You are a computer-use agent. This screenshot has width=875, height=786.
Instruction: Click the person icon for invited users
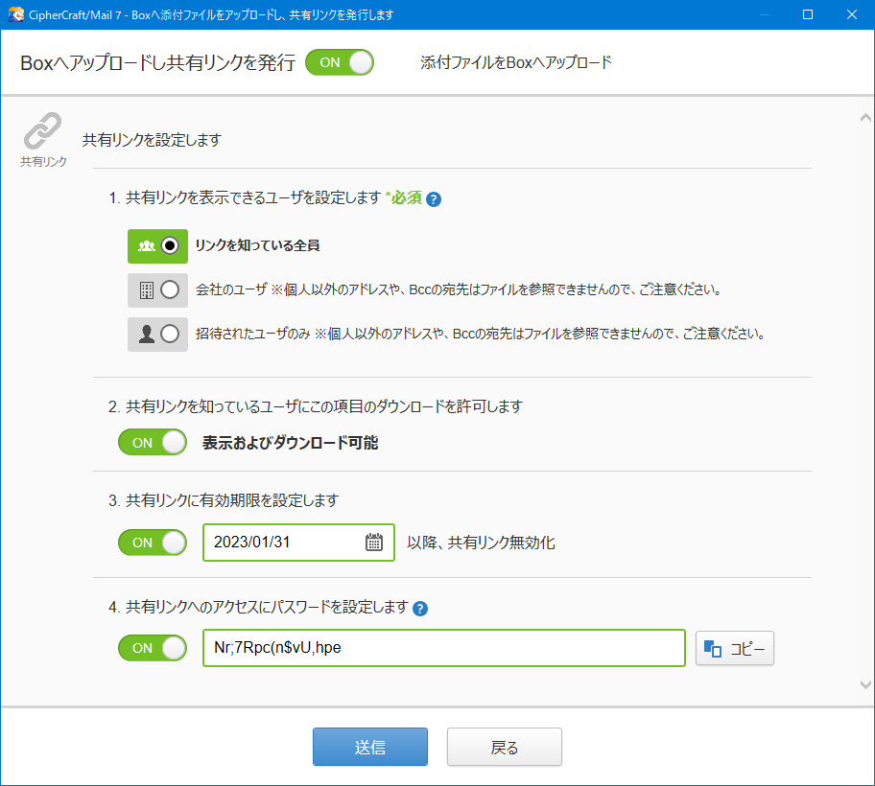(x=146, y=334)
